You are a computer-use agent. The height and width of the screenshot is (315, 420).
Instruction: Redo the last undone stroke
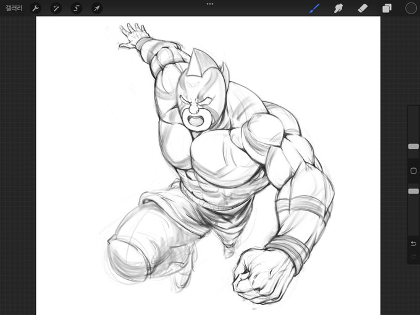click(x=413, y=256)
